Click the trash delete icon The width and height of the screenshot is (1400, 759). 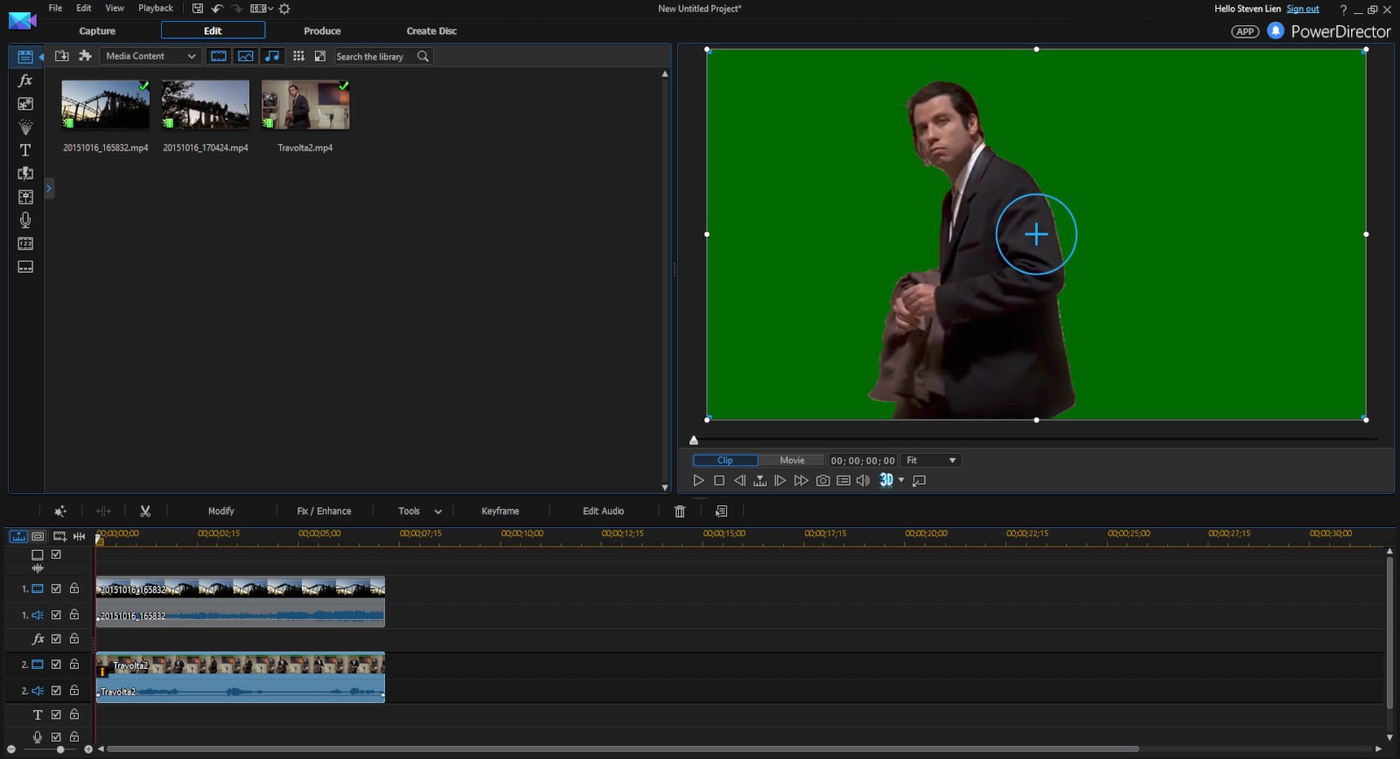click(x=680, y=511)
